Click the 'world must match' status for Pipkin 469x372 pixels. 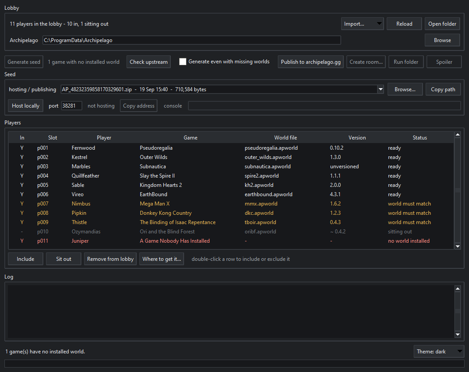click(409, 213)
